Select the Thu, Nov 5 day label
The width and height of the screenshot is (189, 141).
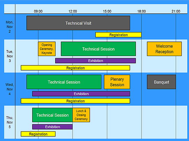[10, 122]
